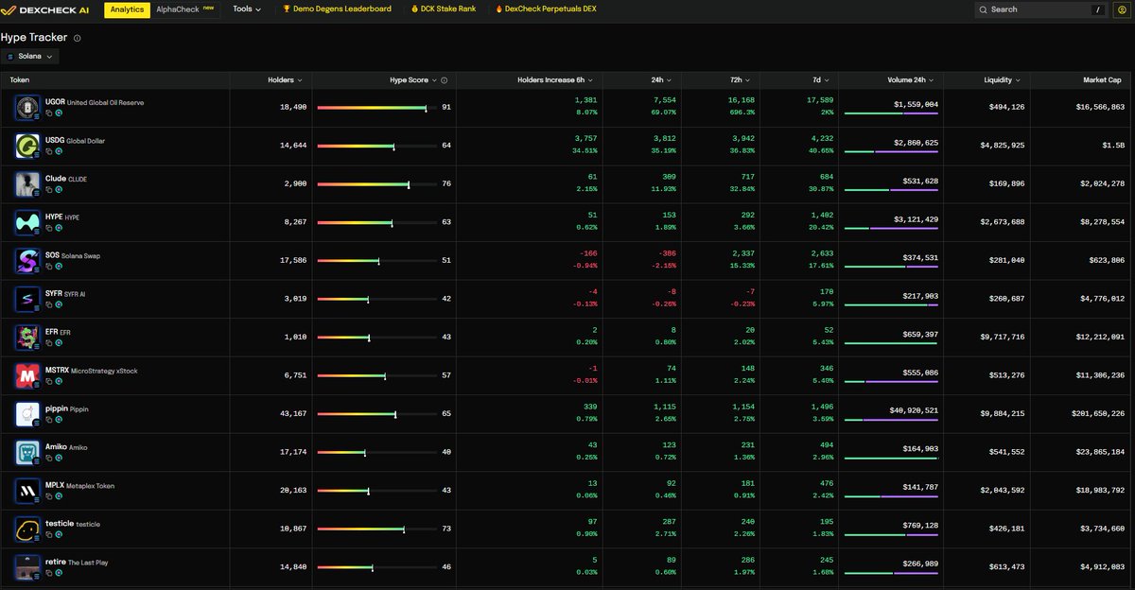Click the Hype Tracker info icon
This screenshot has width=1135, height=590.
pos(77,39)
